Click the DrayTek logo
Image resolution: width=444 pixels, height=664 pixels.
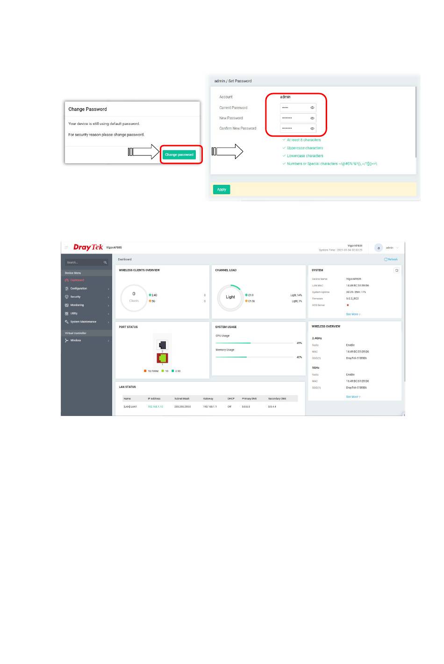[x=88, y=247]
